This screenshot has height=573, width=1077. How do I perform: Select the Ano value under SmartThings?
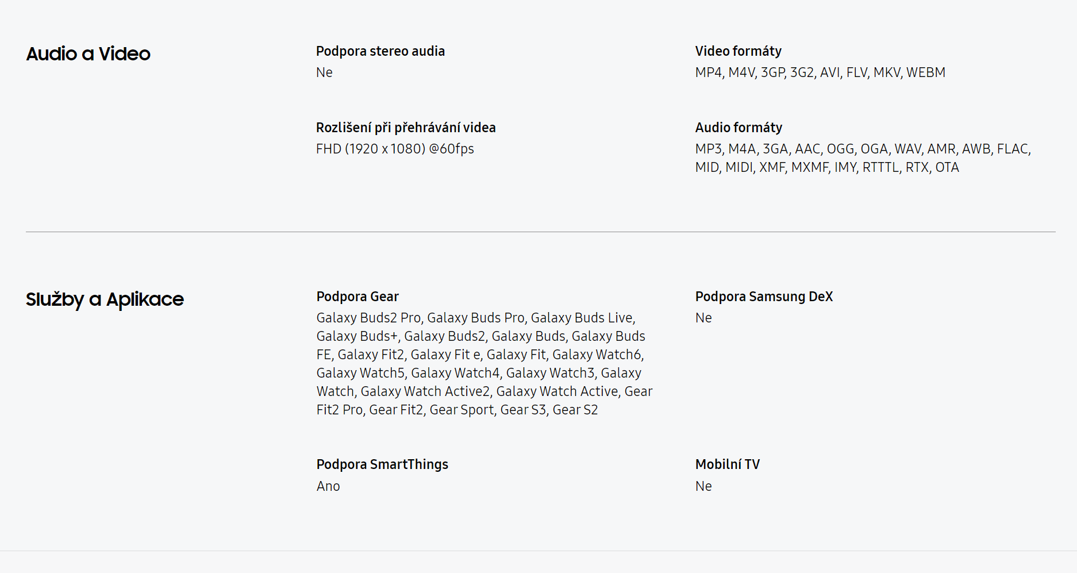328,486
